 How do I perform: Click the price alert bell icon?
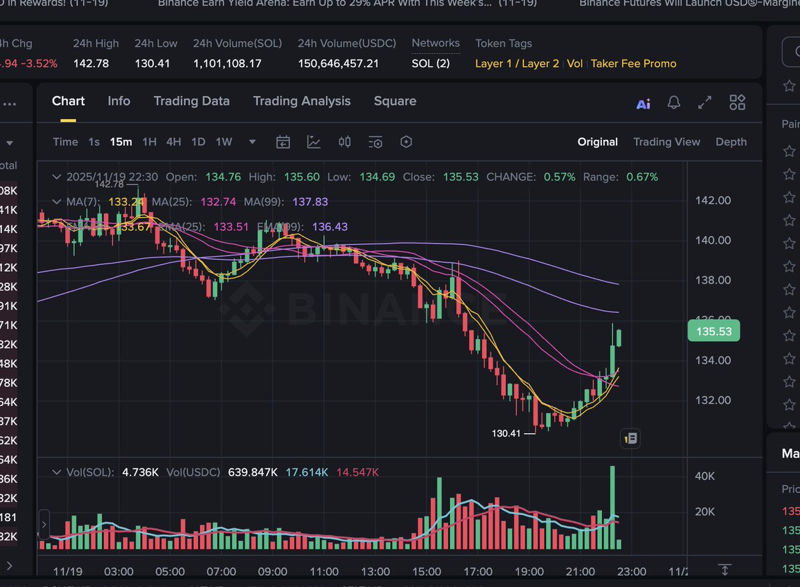pyautogui.click(x=674, y=103)
